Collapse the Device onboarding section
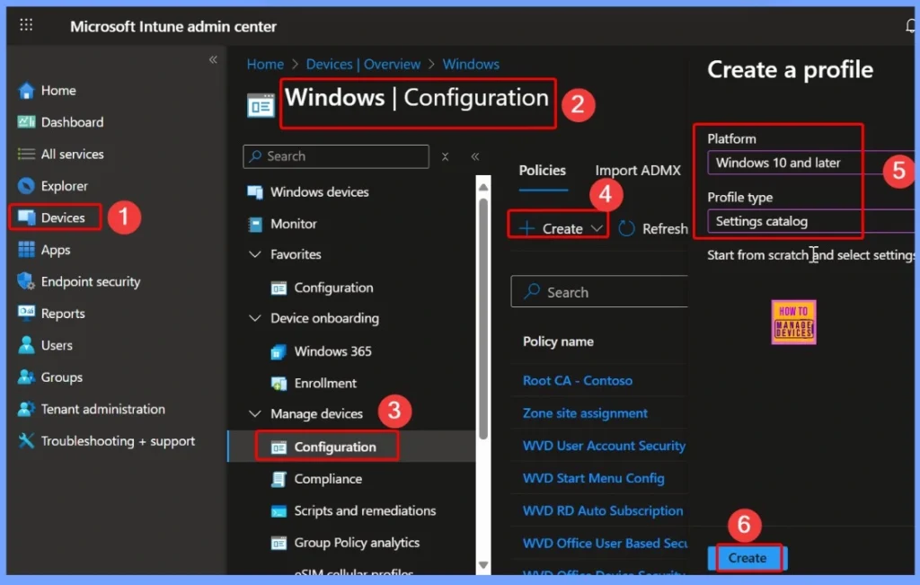 point(255,318)
